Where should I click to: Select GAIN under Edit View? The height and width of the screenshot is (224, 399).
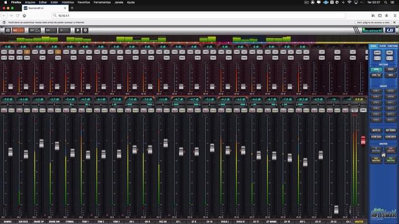(x=376, y=69)
